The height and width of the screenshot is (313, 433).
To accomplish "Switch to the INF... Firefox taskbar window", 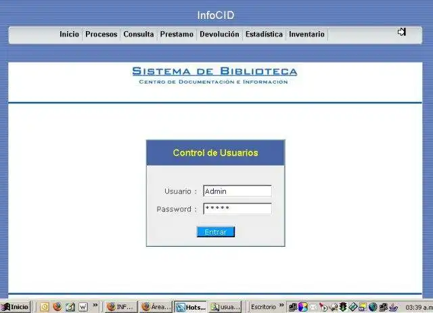I will (120, 307).
